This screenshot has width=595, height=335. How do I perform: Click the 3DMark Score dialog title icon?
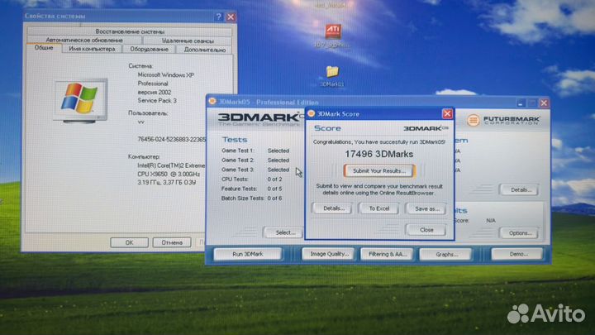312,114
